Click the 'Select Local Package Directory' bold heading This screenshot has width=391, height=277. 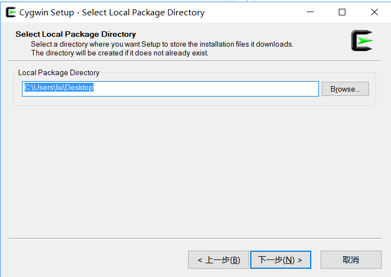pos(75,34)
